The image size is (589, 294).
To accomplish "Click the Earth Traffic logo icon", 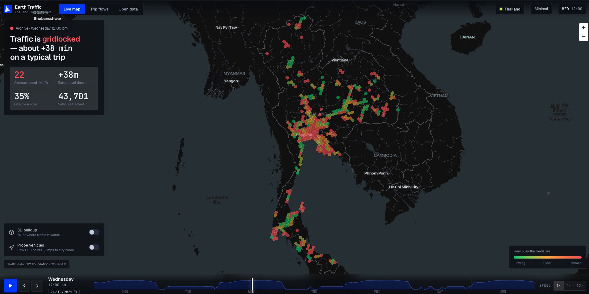I will tap(8, 9).
